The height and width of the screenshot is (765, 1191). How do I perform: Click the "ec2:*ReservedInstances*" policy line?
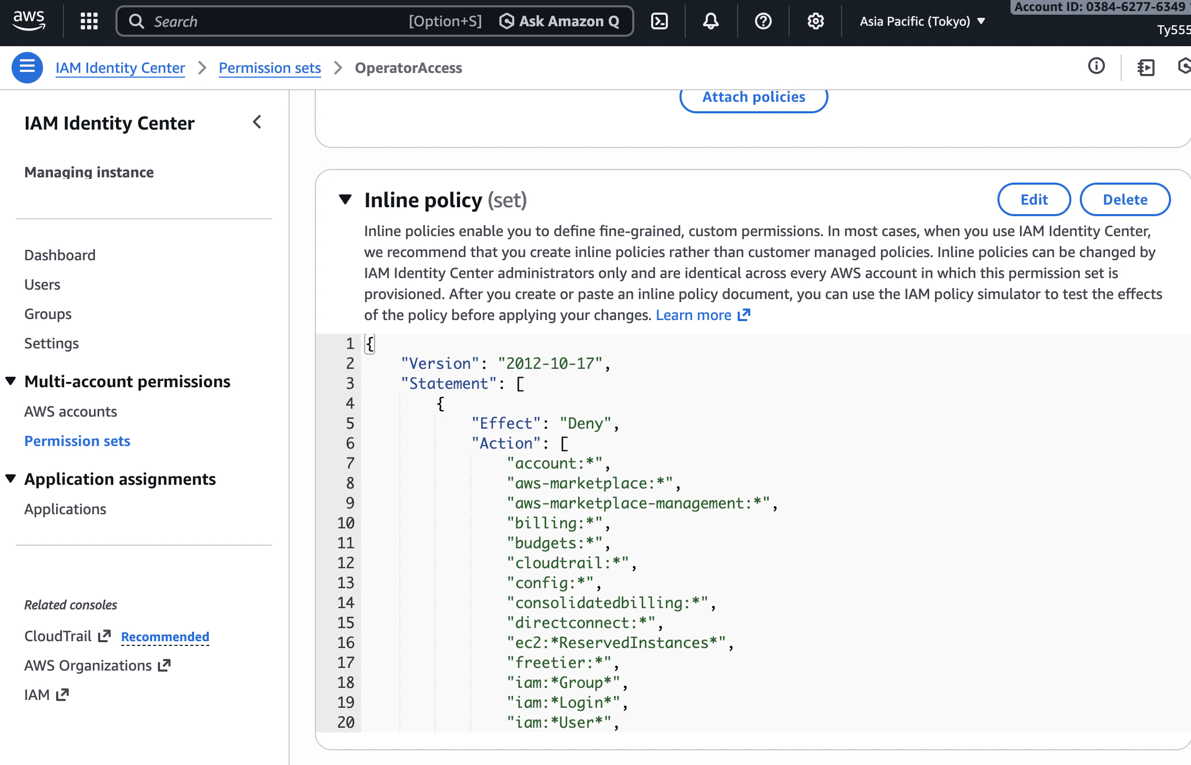620,642
